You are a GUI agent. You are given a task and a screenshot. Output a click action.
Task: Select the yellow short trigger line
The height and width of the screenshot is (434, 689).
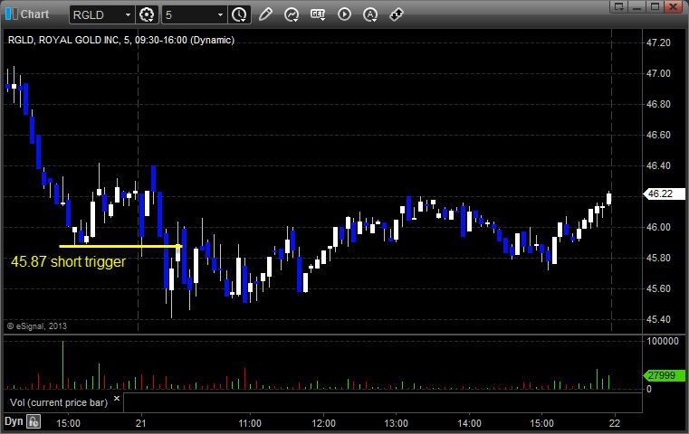[120, 246]
